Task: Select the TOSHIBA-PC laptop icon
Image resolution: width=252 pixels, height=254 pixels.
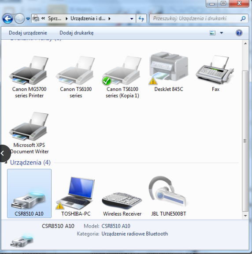Action: [x=75, y=193]
